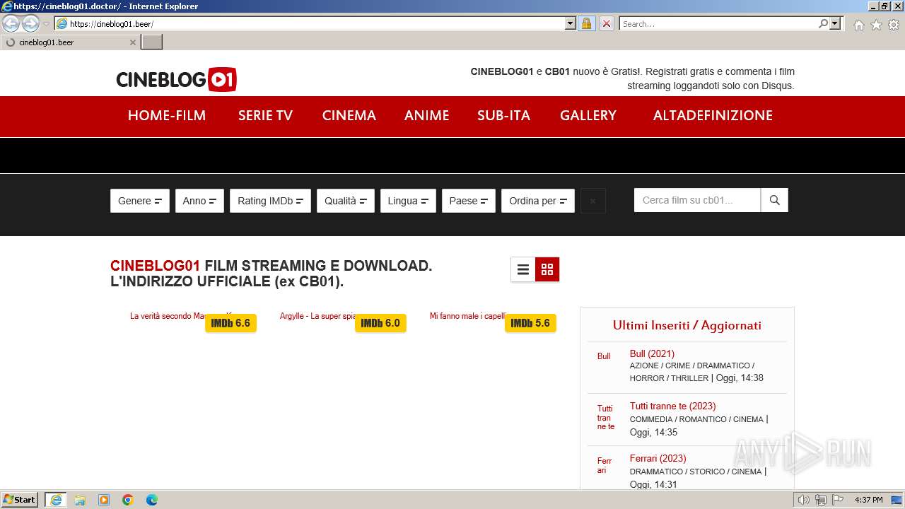Click the browser Forward arrow button
905x509 pixels.
click(x=30, y=23)
